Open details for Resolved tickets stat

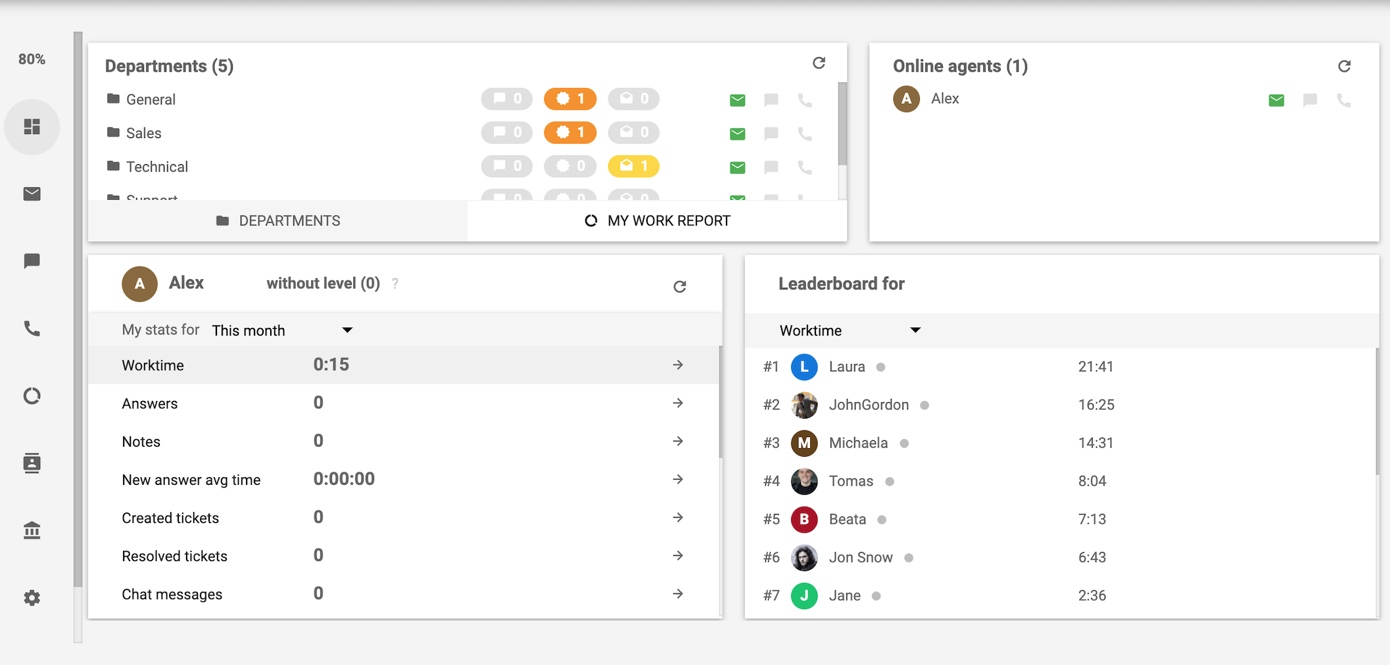point(678,555)
